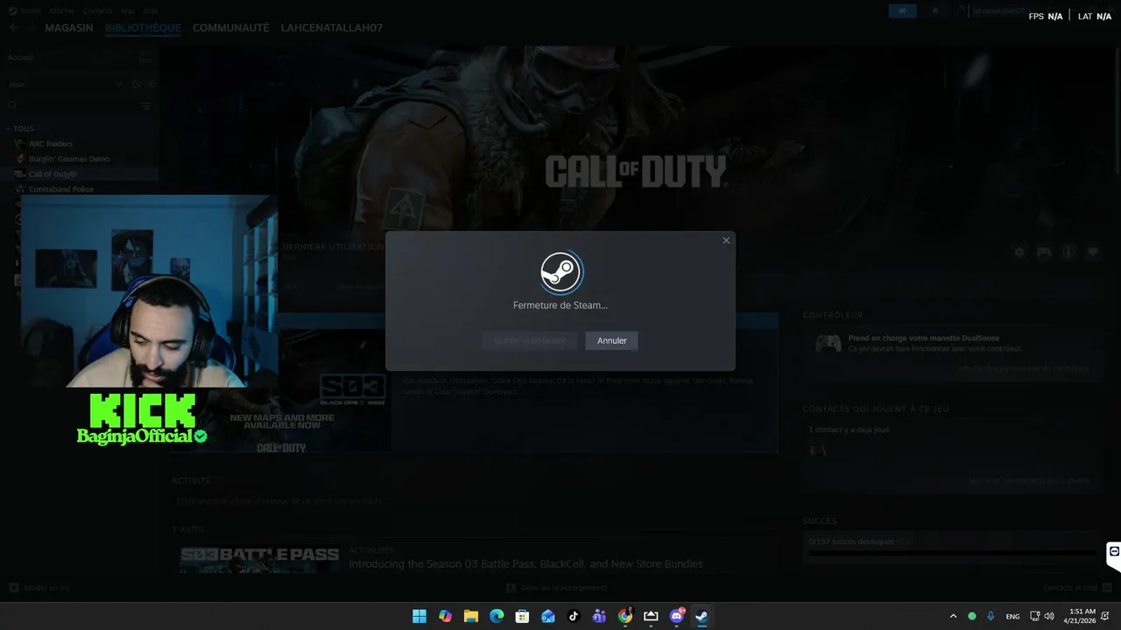
Task: Switch to the BIBLIOTHÈQUE tab
Action: (143, 28)
